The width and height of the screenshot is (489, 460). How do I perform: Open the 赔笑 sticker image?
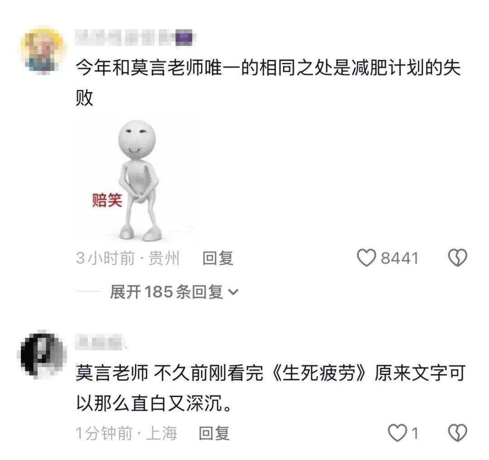[138, 180]
